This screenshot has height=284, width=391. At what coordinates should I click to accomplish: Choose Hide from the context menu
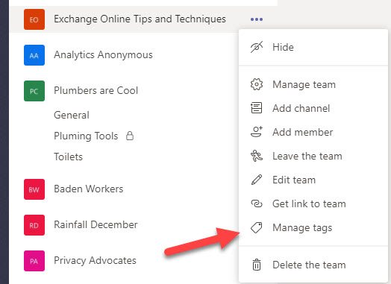[313, 47]
